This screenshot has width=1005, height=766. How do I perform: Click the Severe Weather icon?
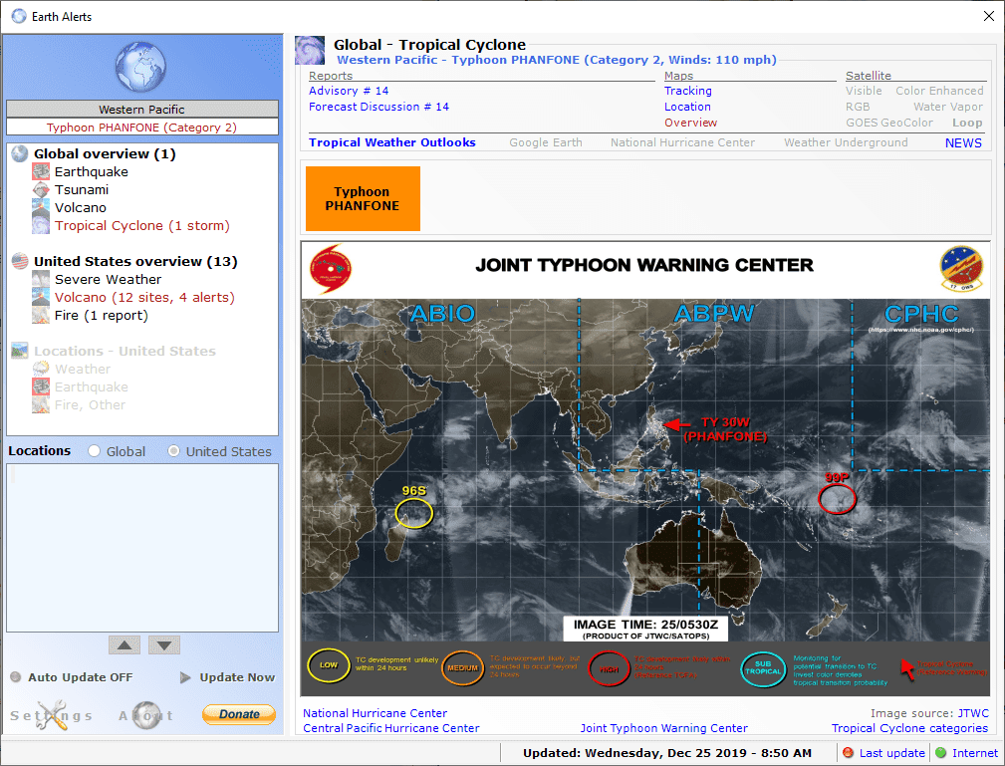pyautogui.click(x=41, y=280)
